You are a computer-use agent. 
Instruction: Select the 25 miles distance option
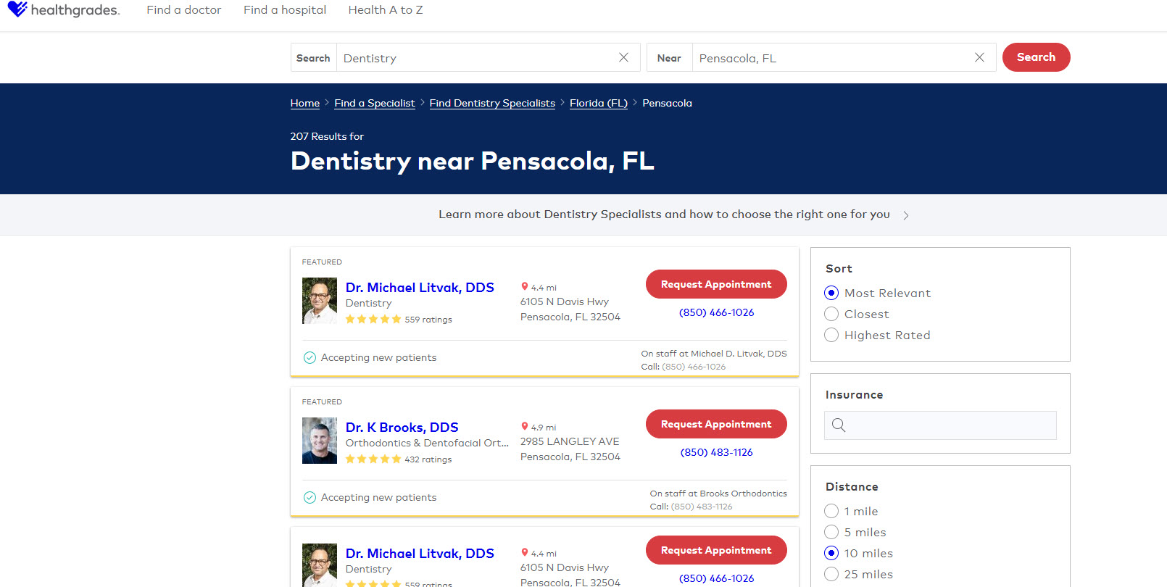(832, 574)
